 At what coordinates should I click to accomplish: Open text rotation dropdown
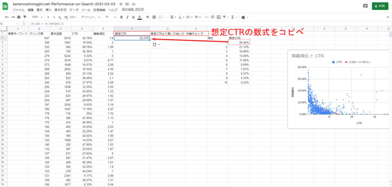(x=198, y=17)
